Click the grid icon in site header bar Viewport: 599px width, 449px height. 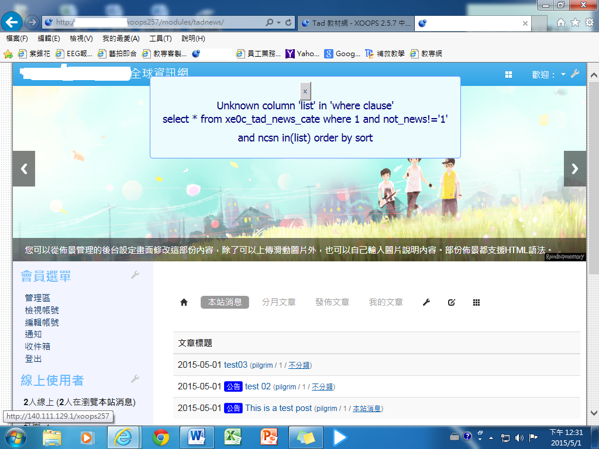pos(508,74)
